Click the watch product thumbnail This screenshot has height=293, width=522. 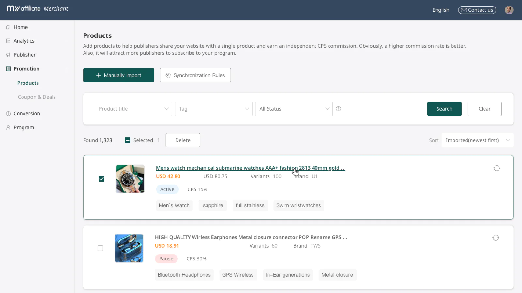(130, 179)
